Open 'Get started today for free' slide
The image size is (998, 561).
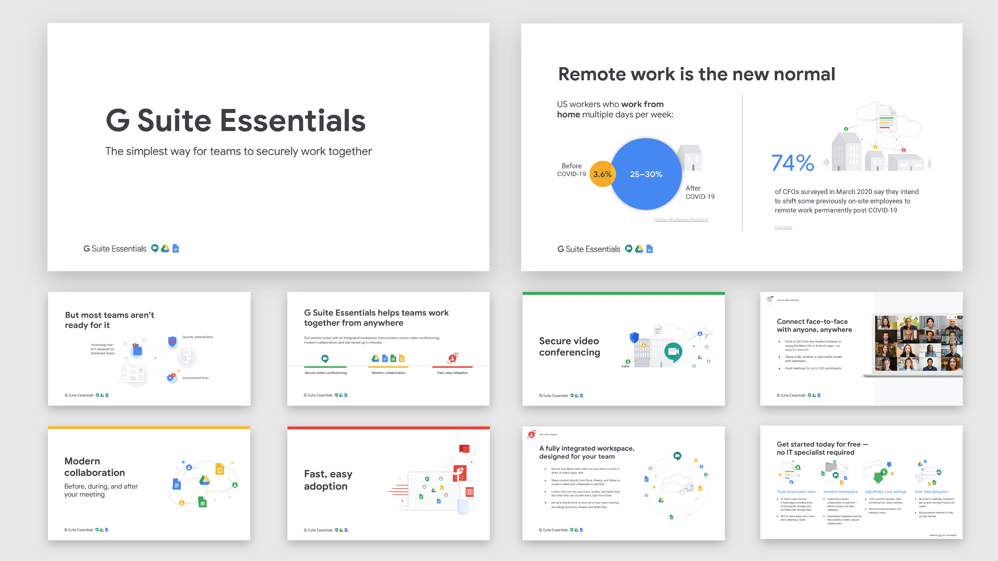pos(861,482)
